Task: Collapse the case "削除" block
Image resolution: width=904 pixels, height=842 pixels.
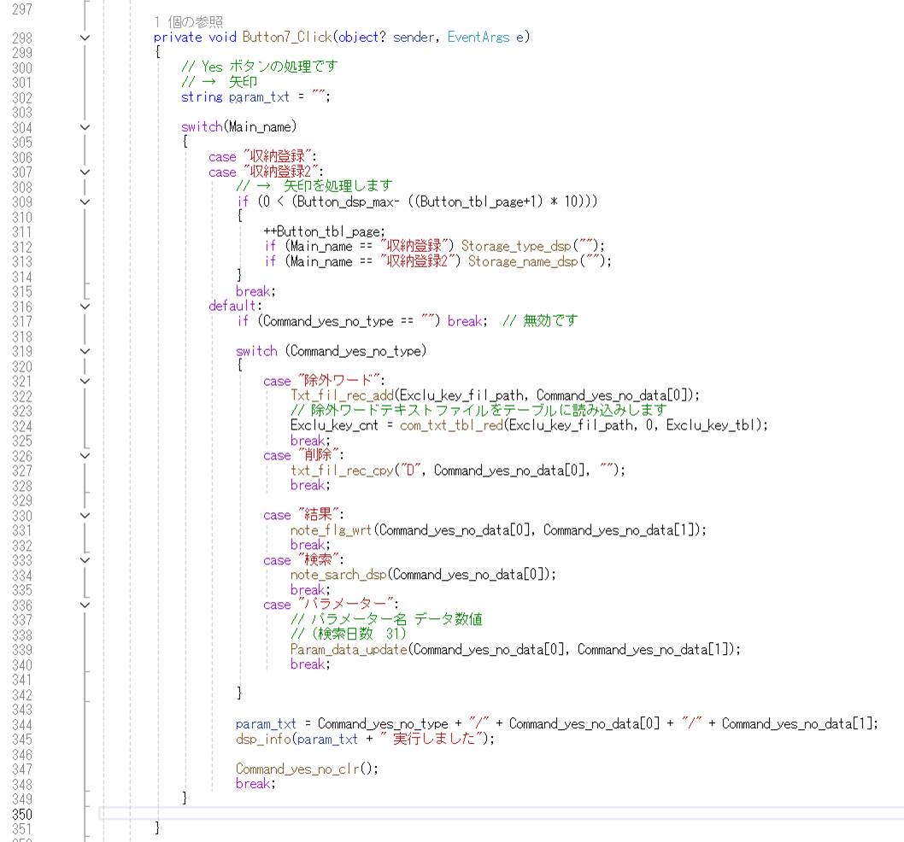Action: point(84,455)
